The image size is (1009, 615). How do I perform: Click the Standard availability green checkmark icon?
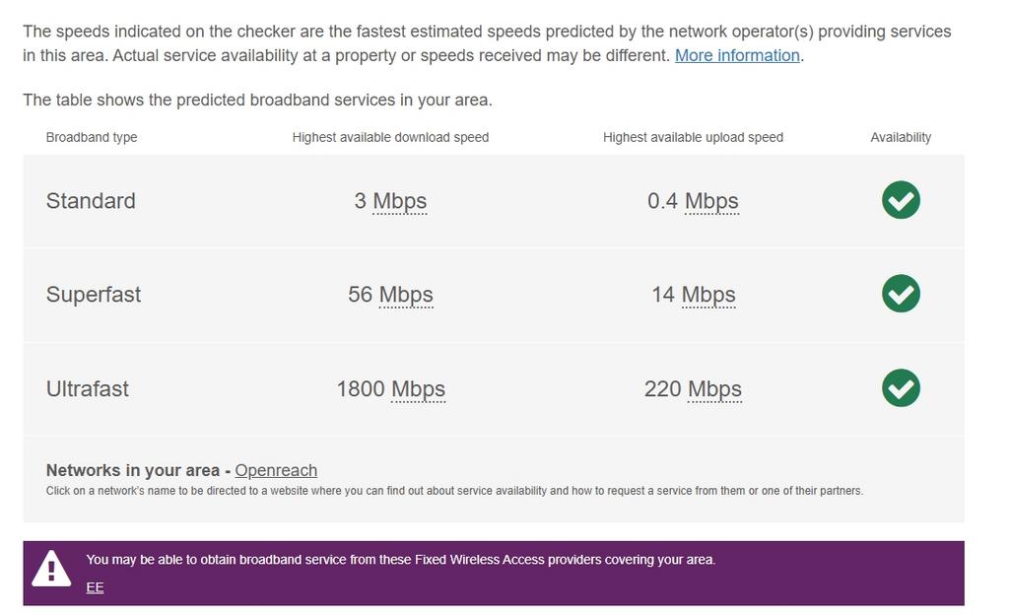coord(901,200)
